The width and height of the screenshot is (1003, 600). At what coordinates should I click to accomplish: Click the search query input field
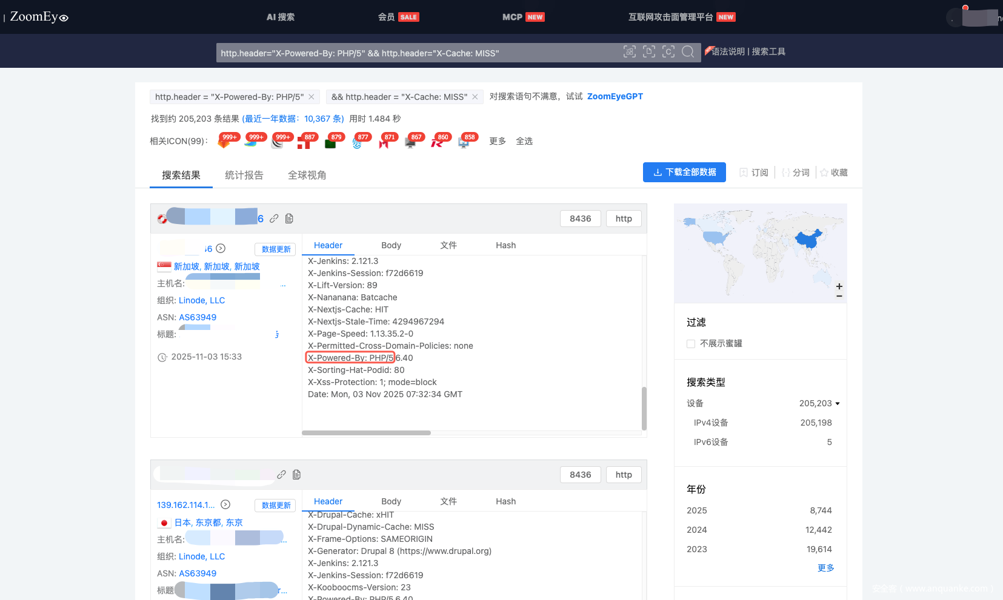(x=418, y=53)
